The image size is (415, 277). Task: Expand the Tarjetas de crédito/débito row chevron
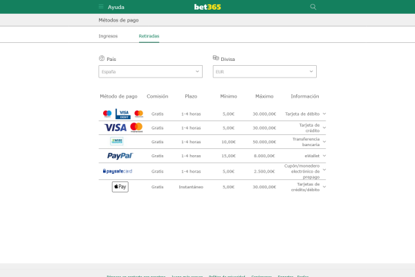[x=324, y=187]
